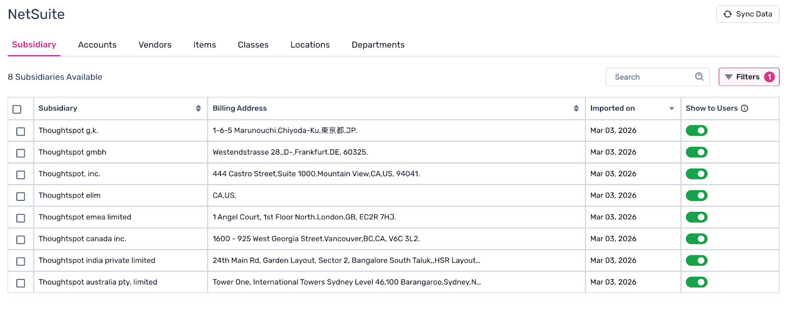Image resolution: width=792 pixels, height=314 pixels.
Task: Go to the Items tab
Action: 204,45
